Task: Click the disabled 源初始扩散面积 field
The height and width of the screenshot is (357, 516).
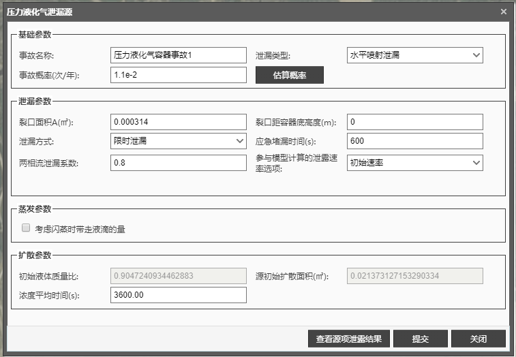Action: (414, 276)
